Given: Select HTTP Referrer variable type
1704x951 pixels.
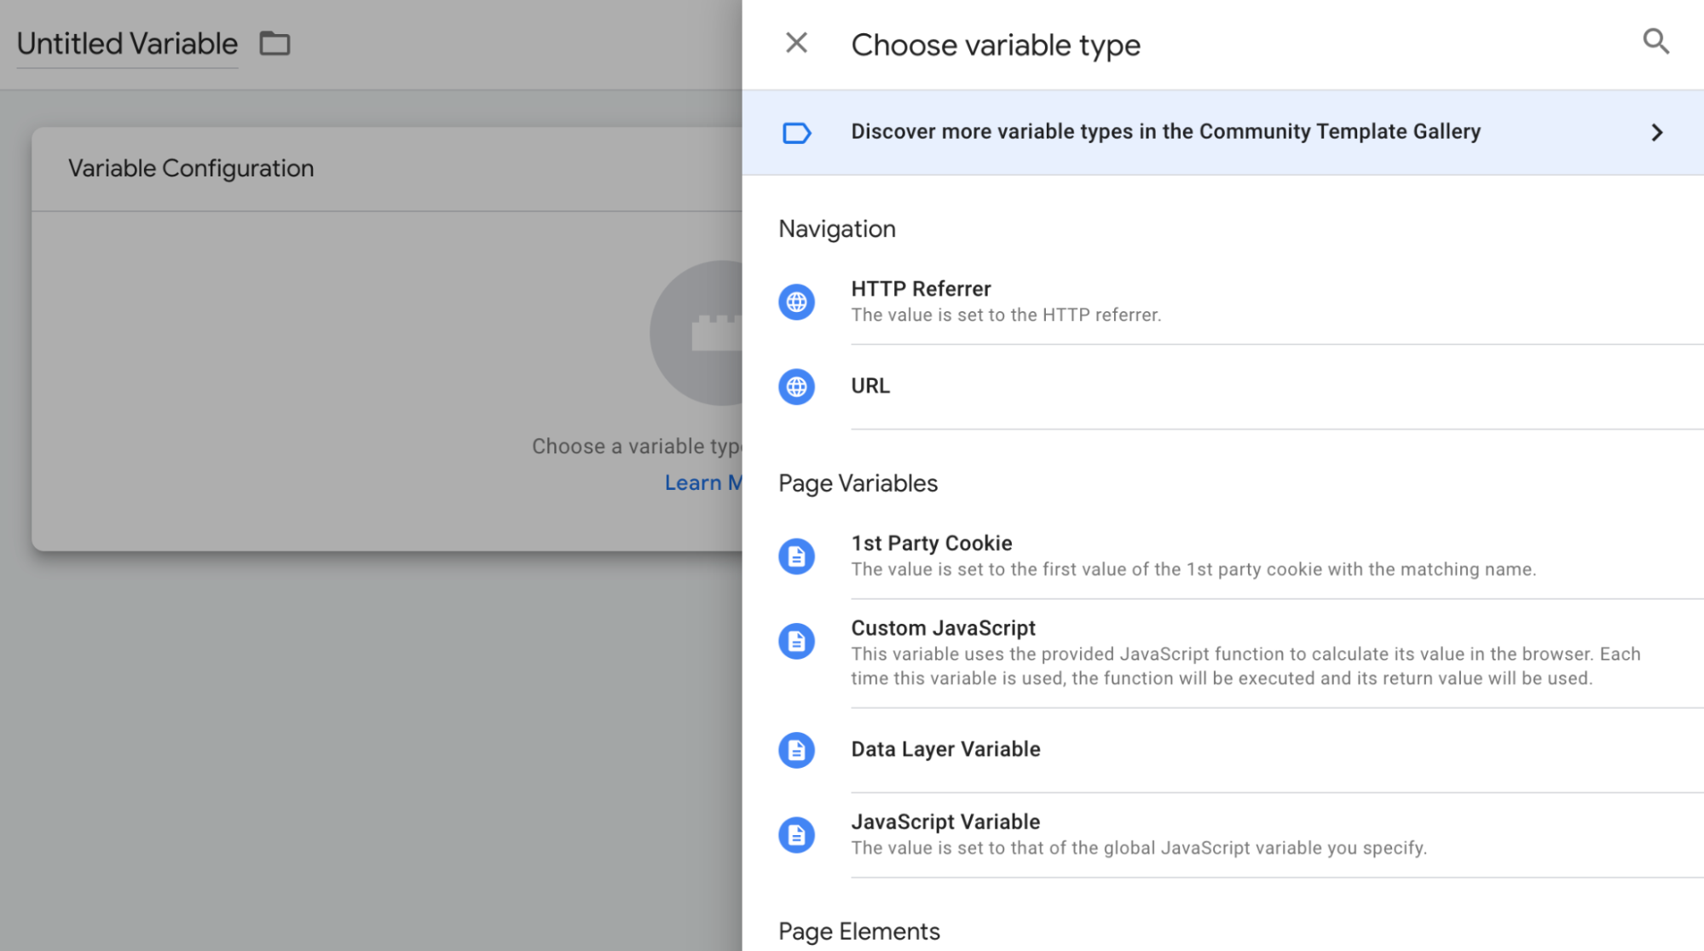Looking at the screenshot, I should pos(921,290).
